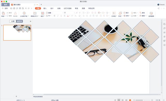Click the 粘贴 paste icon
166x101 pixels.
coord(3,13)
